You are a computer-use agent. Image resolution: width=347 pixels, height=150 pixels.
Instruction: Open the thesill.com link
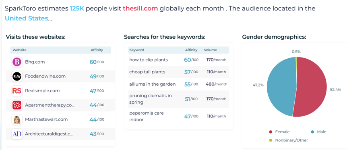pos(140,8)
